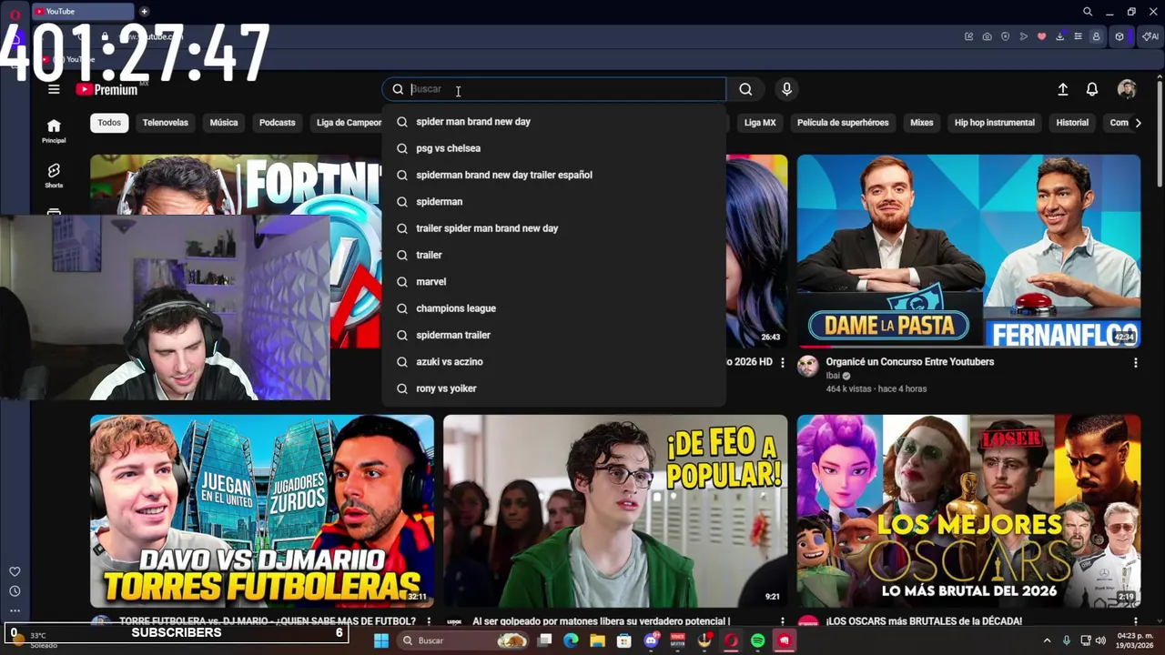Click Opera toolbar ad blocker shield icon
The image size is (1165, 655).
point(1006,36)
